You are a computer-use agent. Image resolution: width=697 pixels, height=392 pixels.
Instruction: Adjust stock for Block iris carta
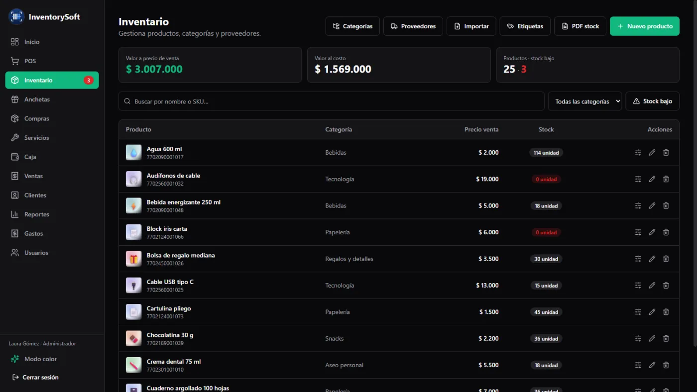click(638, 232)
